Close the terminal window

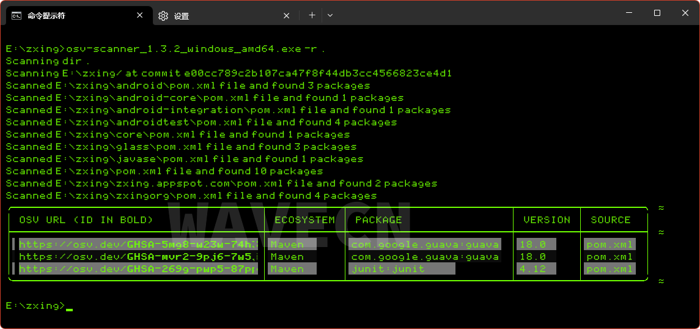coord(685,13)
